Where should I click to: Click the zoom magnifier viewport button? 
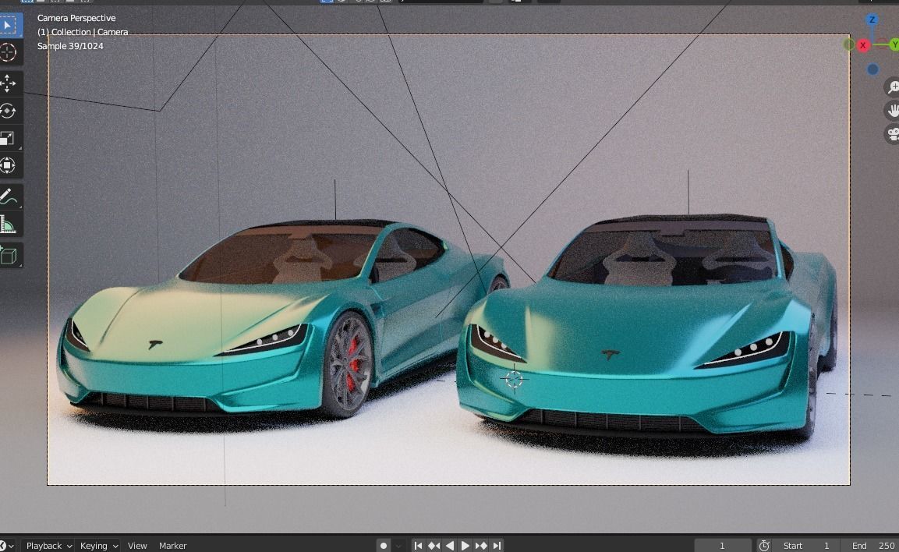pos(892,87)
